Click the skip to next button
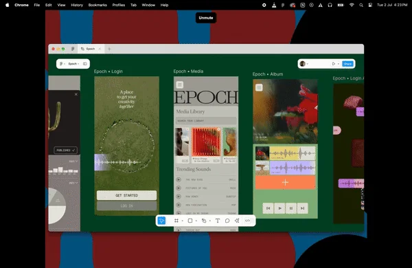 303,208
